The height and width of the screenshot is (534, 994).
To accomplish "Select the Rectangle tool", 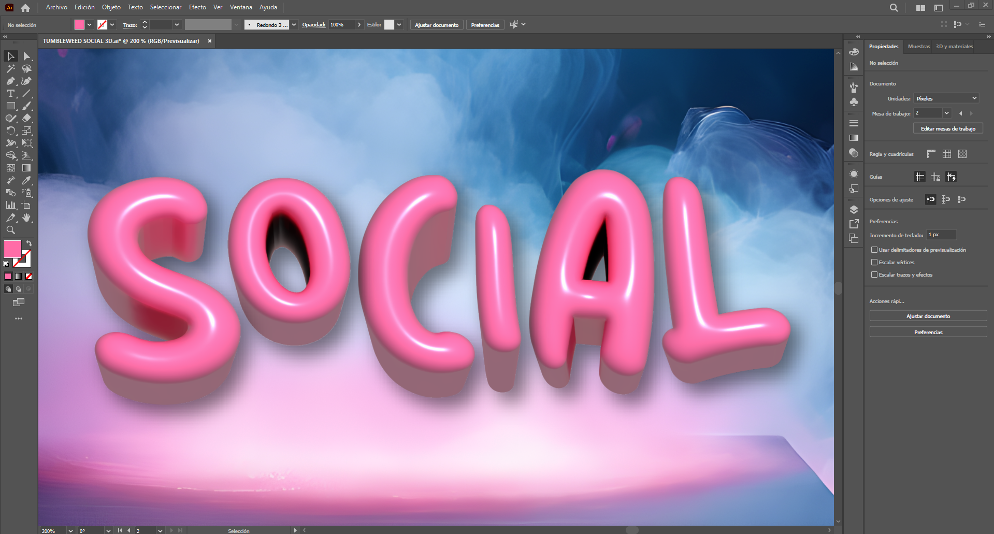I will coord(11,106).
